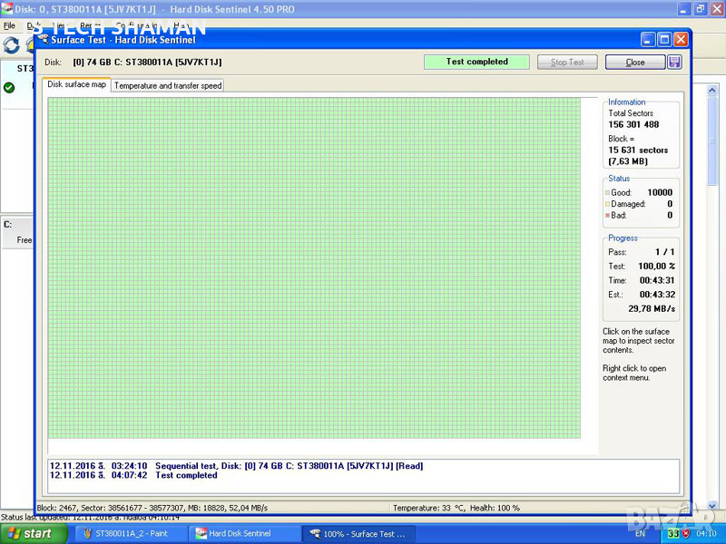726x544 pixels.
Task: Select the Disk surface map tab
Action: [x=77, y=84]
